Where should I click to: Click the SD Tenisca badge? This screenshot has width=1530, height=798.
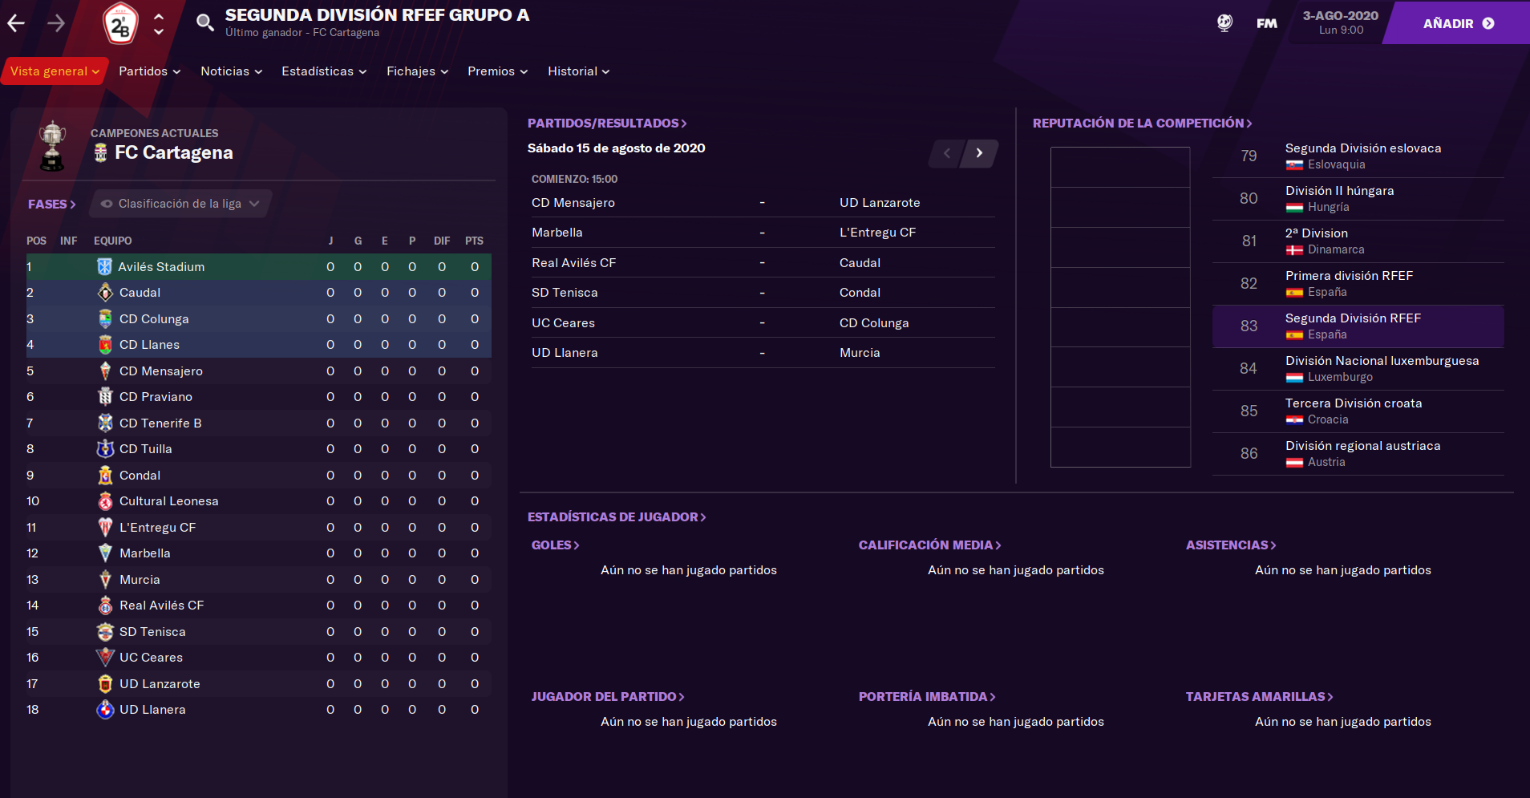click(x=105, y=632)
